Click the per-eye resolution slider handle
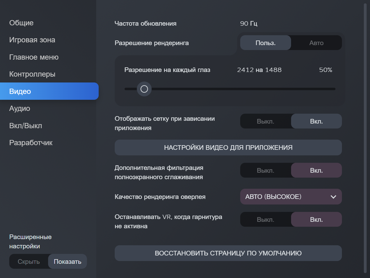370x278 pixels. (x=144, y=89)
